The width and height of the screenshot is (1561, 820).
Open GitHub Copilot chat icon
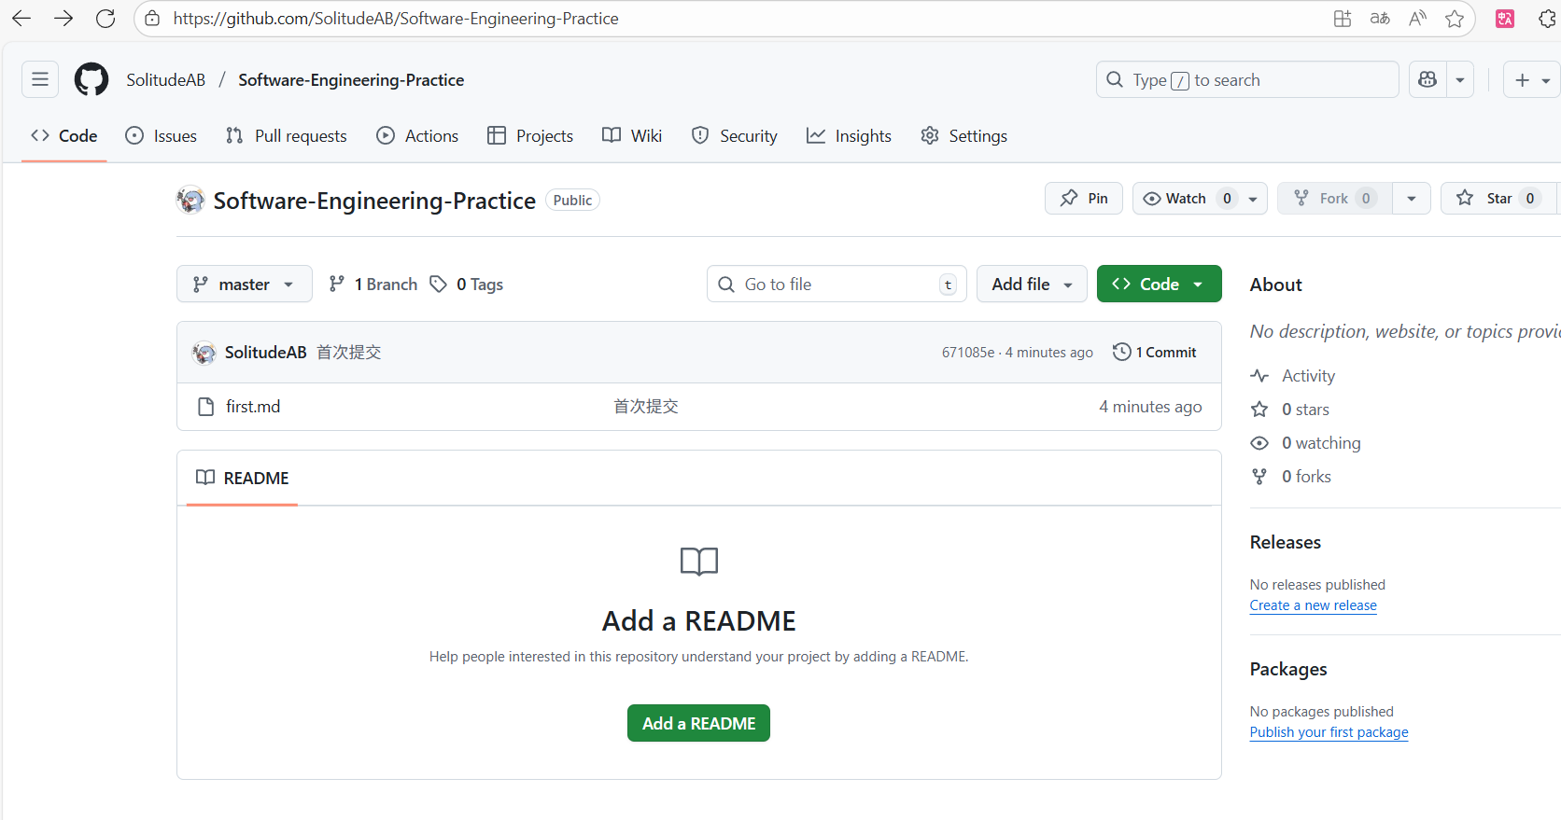pos(1427,80)
